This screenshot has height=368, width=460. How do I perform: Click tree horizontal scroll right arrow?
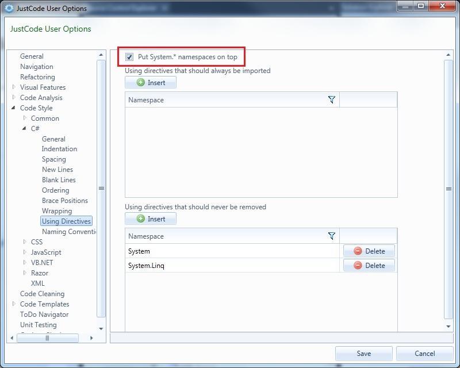pyautogui.click(x=91, y=338)
